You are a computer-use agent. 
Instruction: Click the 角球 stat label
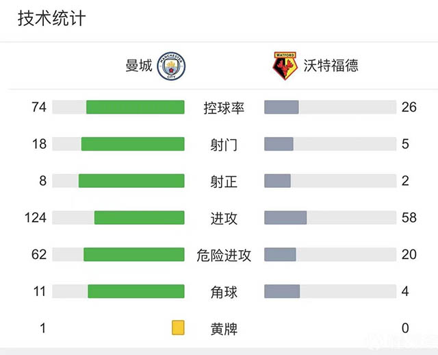[x=224, y=291]
